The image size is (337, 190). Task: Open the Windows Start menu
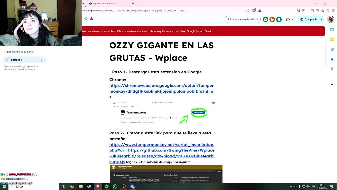coord(4,187)
